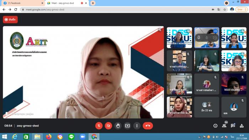Viewport: 249px width, 140px height.
Task: Toggle the camera off button
Action: point(108,126)
